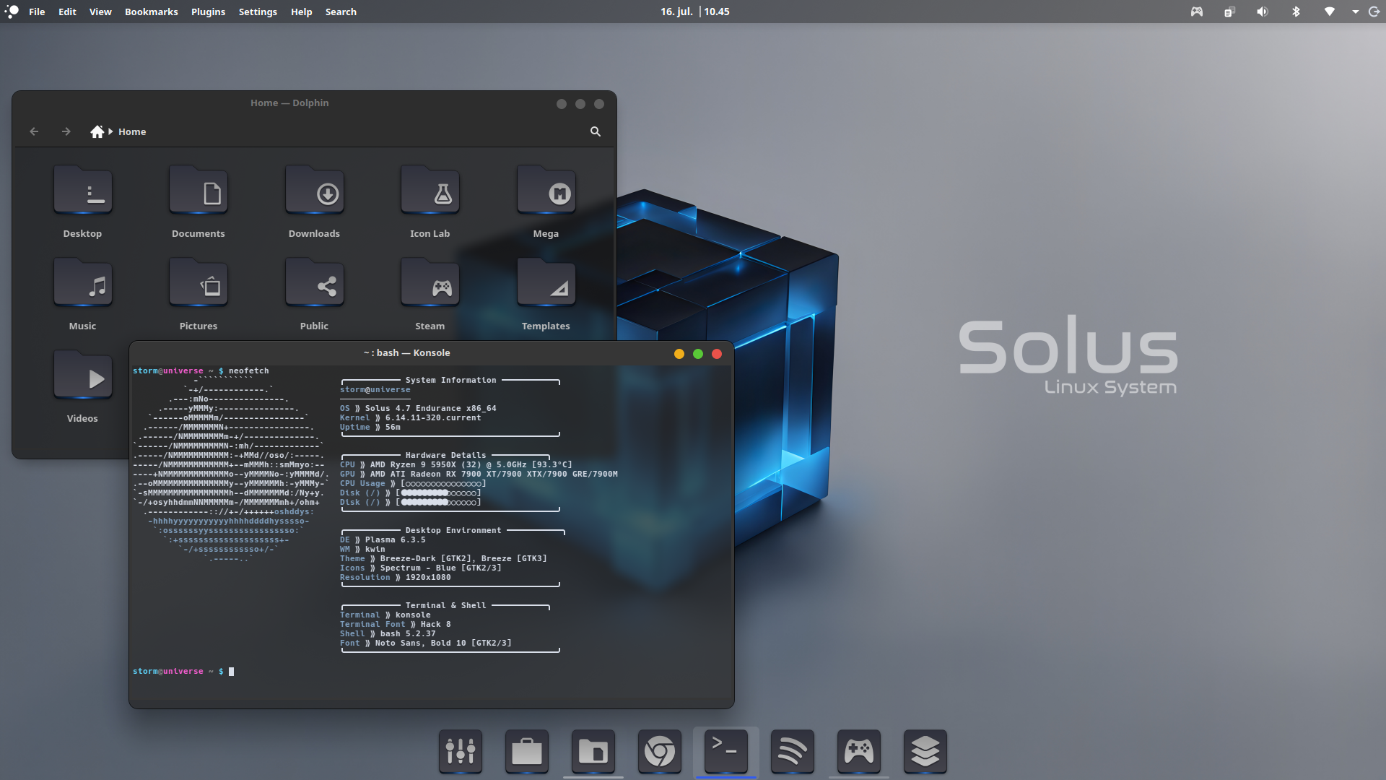Launch the mixer sliders dock app
The image size is (1386, 780).
pos(461,751)
